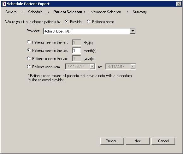Open the Provider dropdown arrow
183x154 pixels.
point(133,31)
